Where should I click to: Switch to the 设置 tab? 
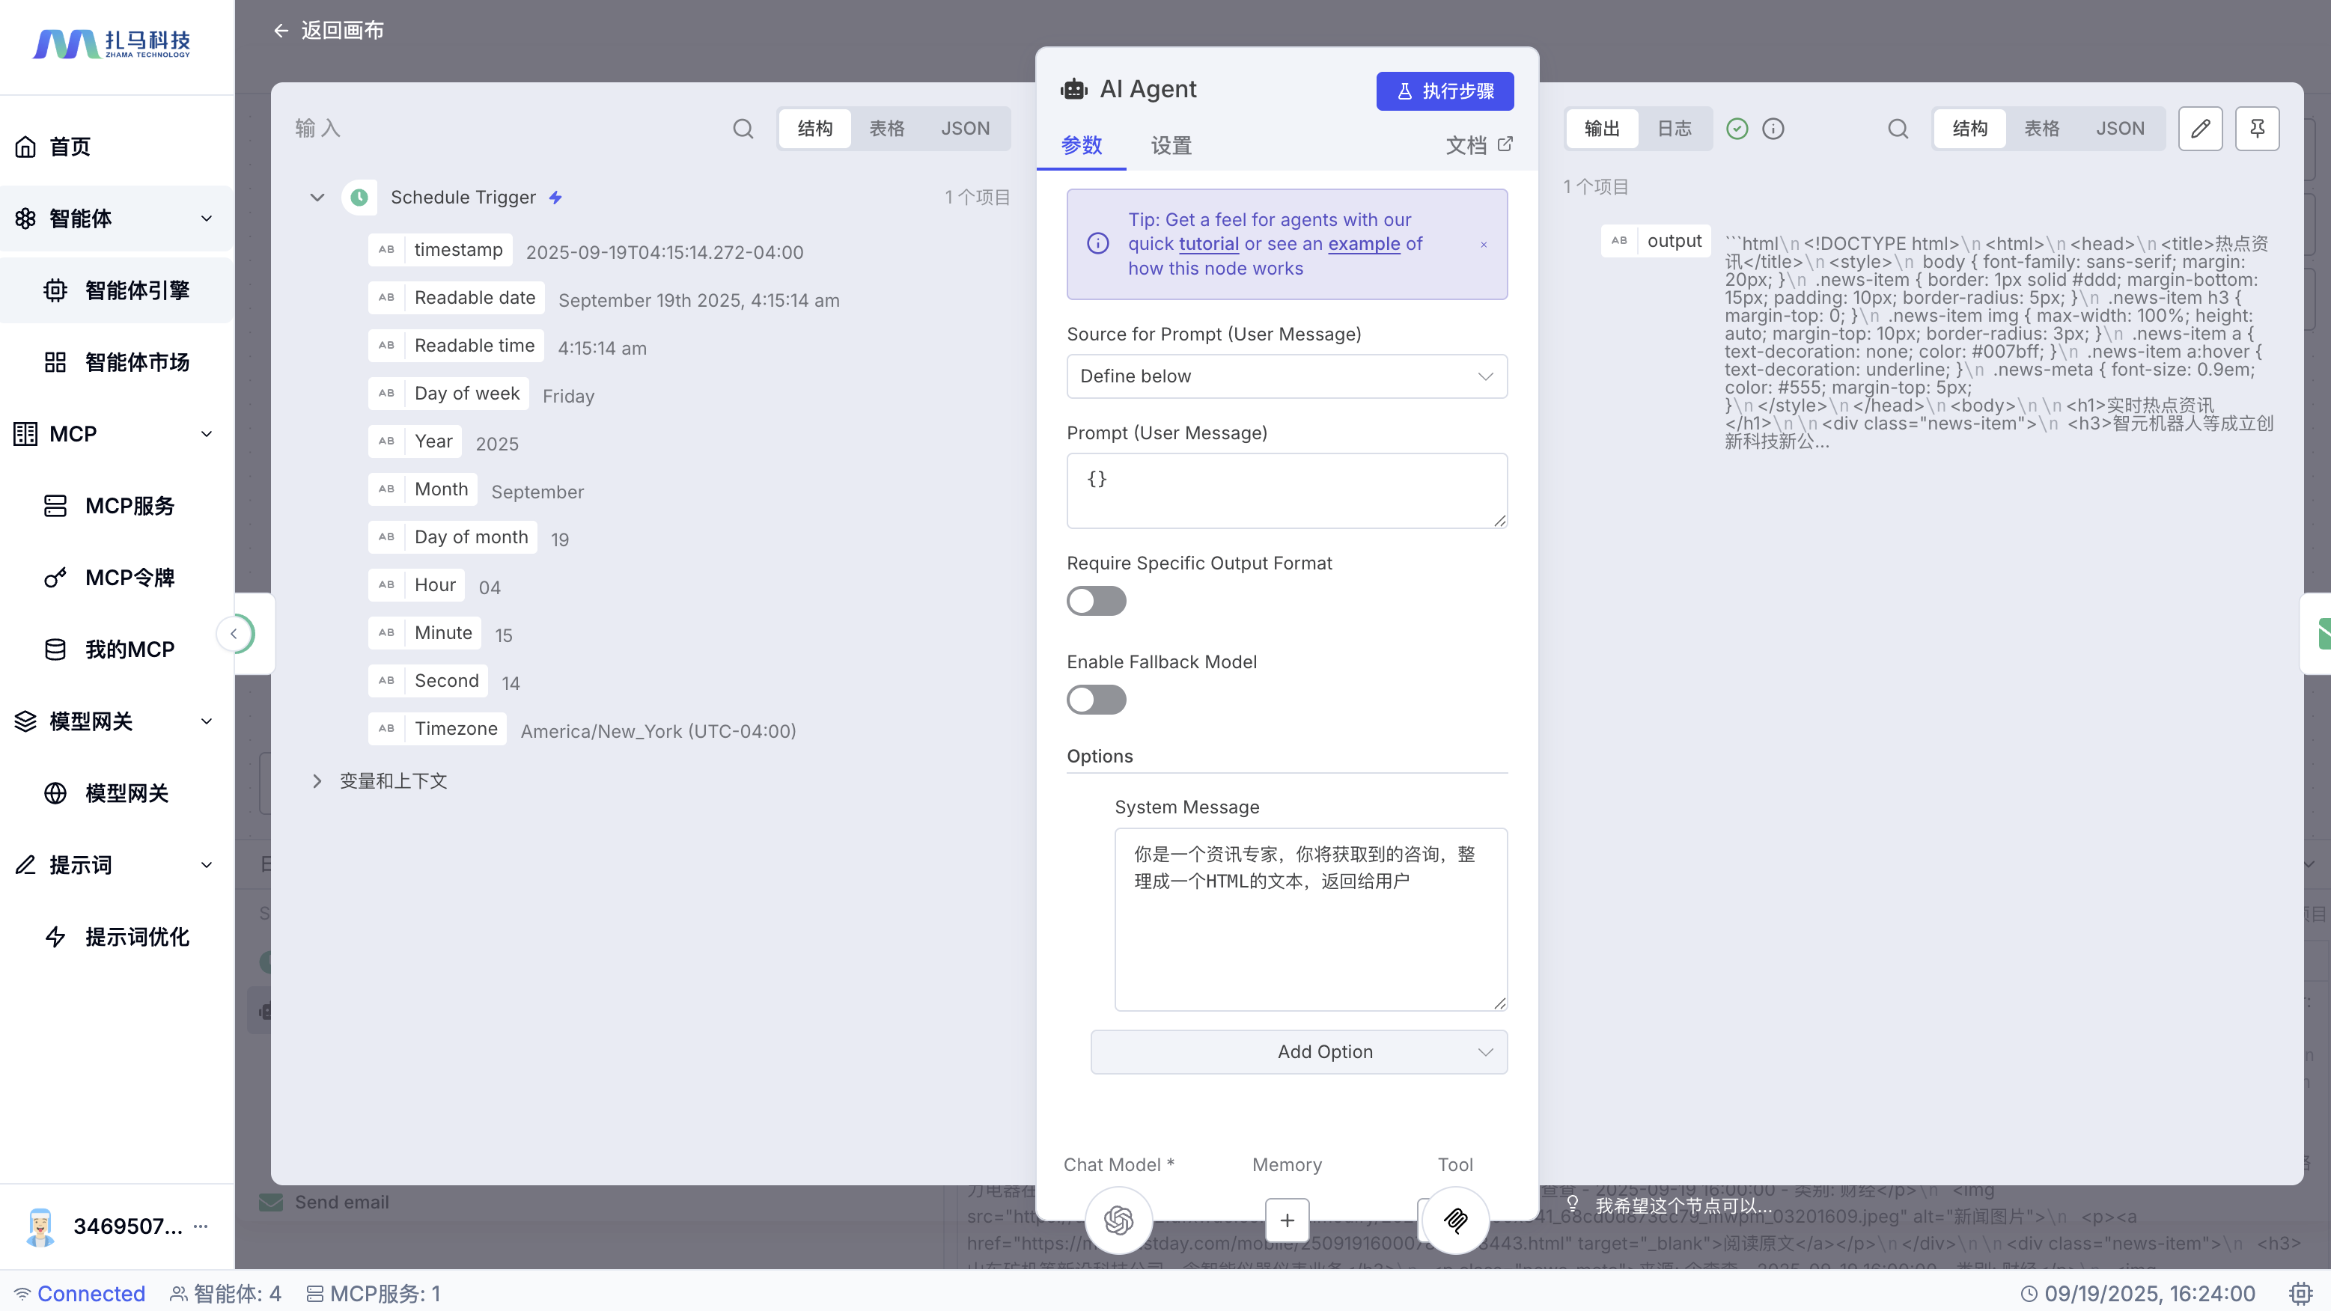click(x=1171, y=146)
